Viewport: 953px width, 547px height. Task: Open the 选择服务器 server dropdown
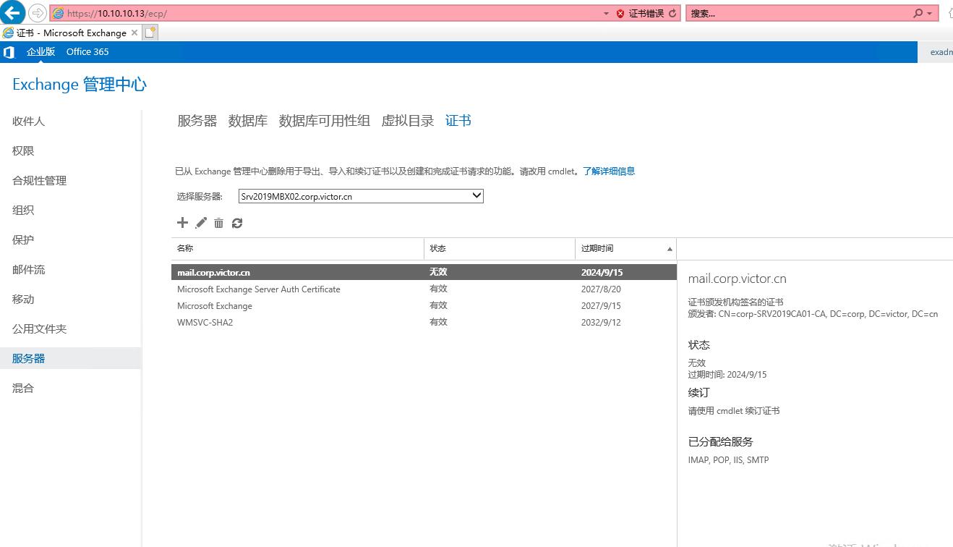point(475,195)
